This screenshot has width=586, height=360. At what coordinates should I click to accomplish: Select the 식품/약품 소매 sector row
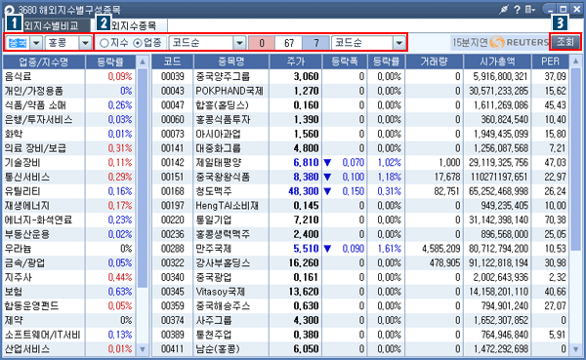point(69,105)
